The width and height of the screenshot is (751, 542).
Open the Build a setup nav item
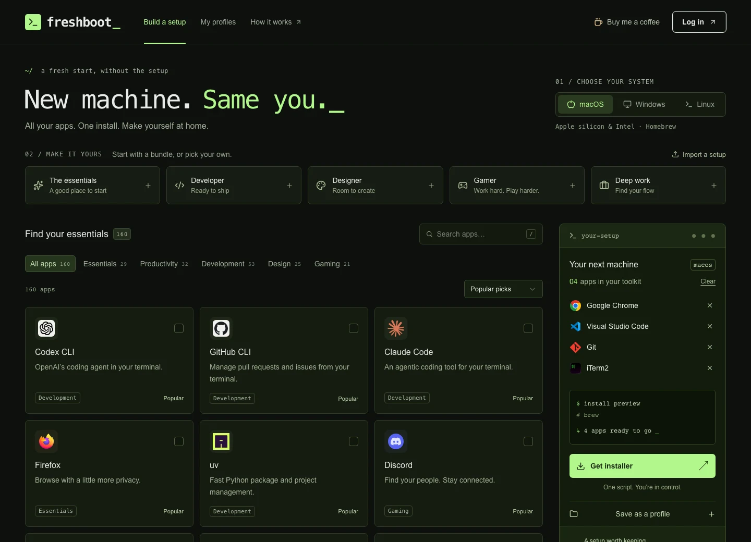(165, 22)
